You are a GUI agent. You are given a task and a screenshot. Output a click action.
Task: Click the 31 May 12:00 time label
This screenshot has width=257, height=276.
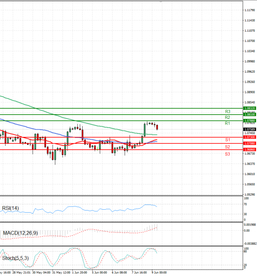point(61,273)
